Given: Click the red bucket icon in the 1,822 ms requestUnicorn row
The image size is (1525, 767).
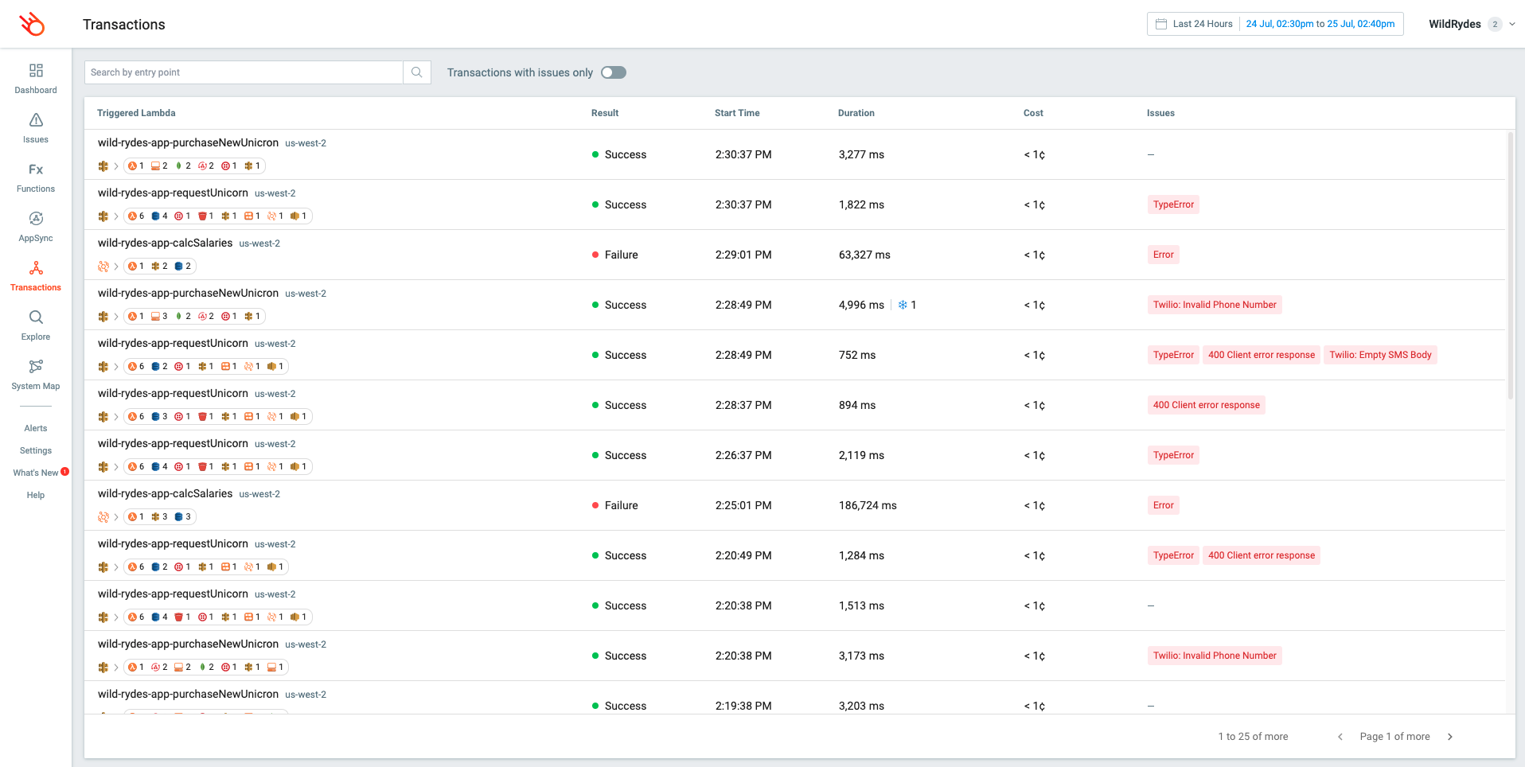Looking at the screenshot, I should tap(202, 216).
